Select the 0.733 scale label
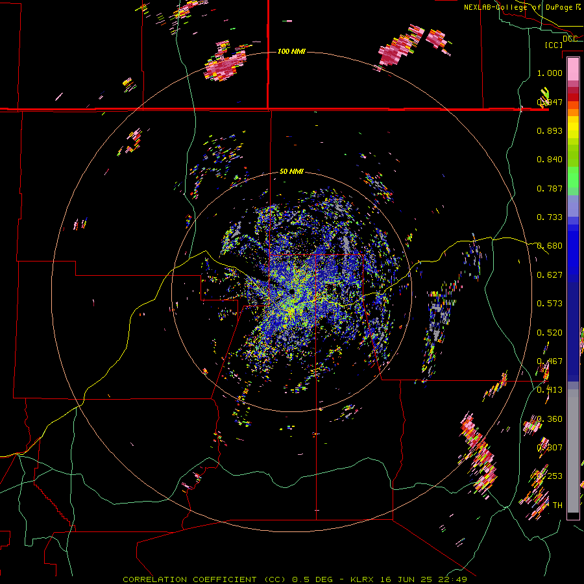 [550, 217]
